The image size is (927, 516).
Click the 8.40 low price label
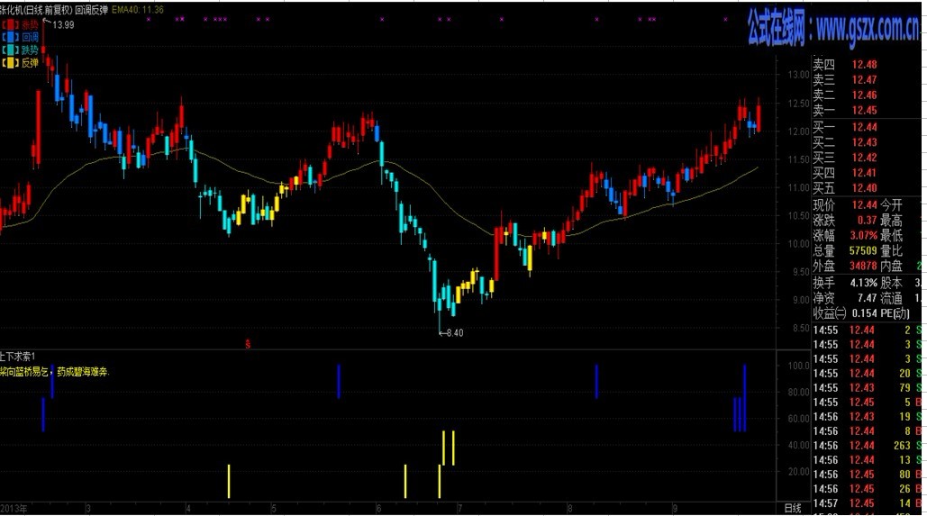(455, 333)
